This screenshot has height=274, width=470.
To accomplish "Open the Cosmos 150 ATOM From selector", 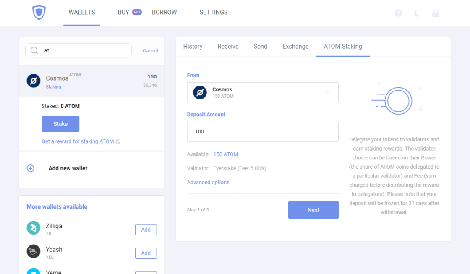I will [263, 92].
